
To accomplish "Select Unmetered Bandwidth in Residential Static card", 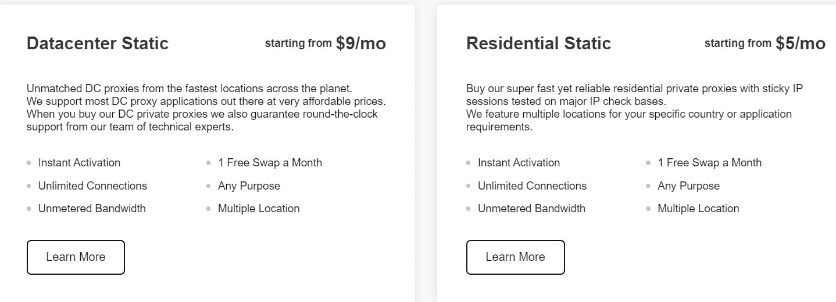I will 531,209.
